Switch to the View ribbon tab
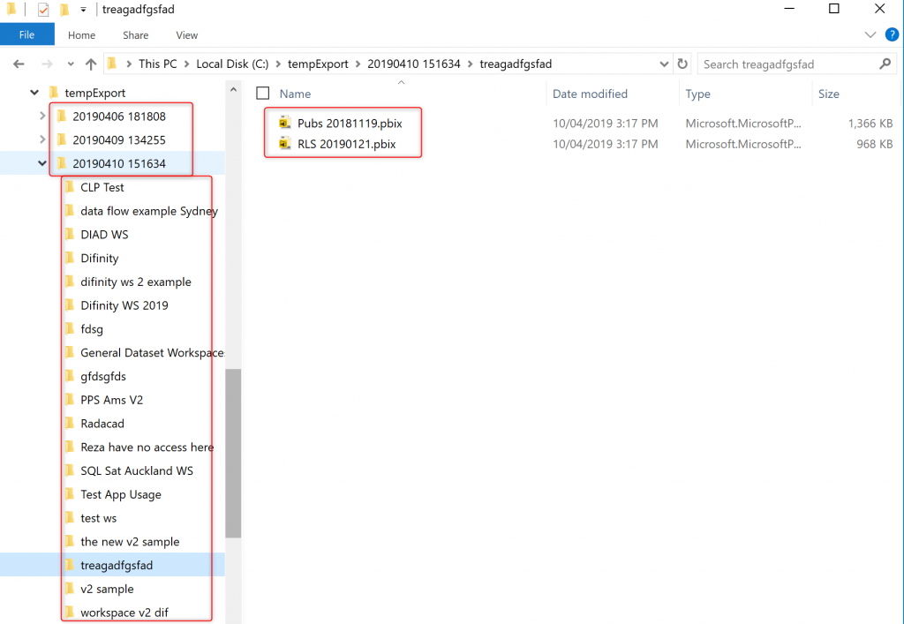The width and height of the screenshot is (904, 624). pos(187,35)
